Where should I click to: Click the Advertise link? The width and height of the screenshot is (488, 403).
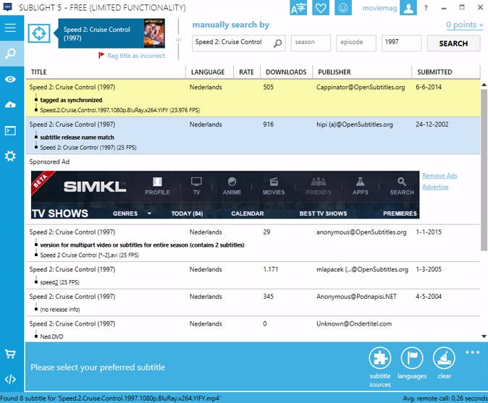pyautogui.click(x=435, y=187)
